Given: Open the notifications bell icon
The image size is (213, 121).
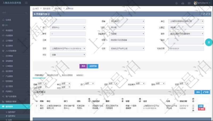Looking at the screenshot, I should pyautogui.click(x=176, y=3).
